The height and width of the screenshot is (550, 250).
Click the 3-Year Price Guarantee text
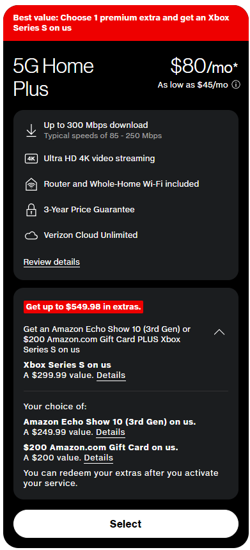click(89, 210)
